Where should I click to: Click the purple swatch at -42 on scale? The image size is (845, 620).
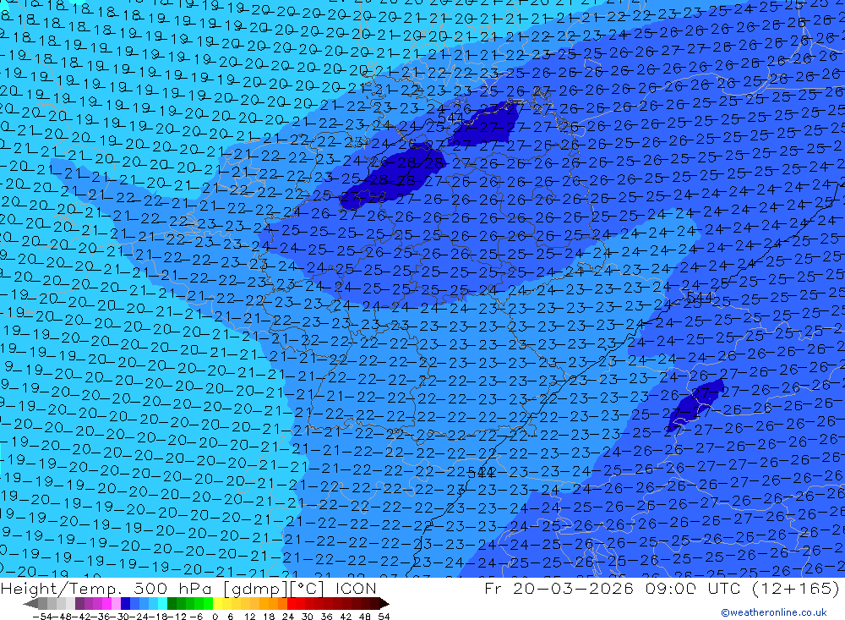[x=79, y=603]
